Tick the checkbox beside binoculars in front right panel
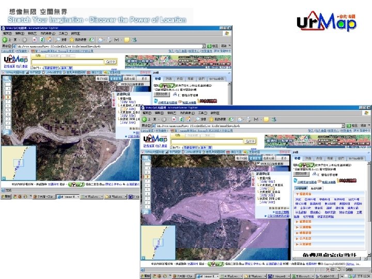 click(x=319, y=175)
